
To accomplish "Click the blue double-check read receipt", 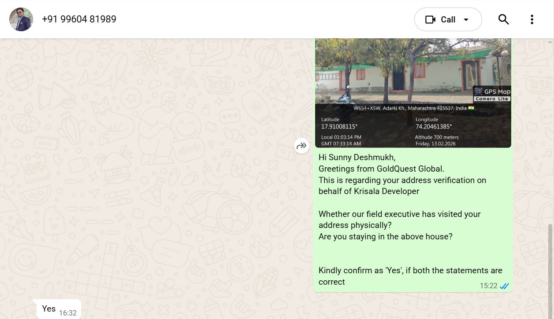I will point(504,286).
